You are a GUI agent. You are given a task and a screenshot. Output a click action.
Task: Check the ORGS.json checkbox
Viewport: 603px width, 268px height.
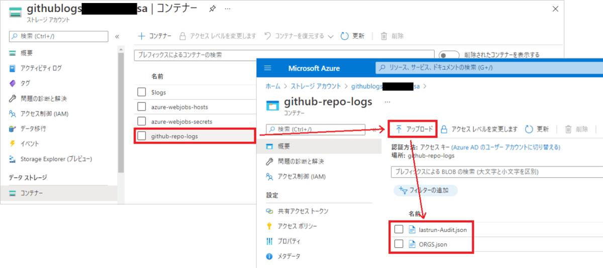398,244
